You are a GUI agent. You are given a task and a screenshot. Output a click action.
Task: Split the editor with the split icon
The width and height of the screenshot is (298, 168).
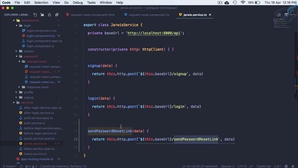coord(286,14)
